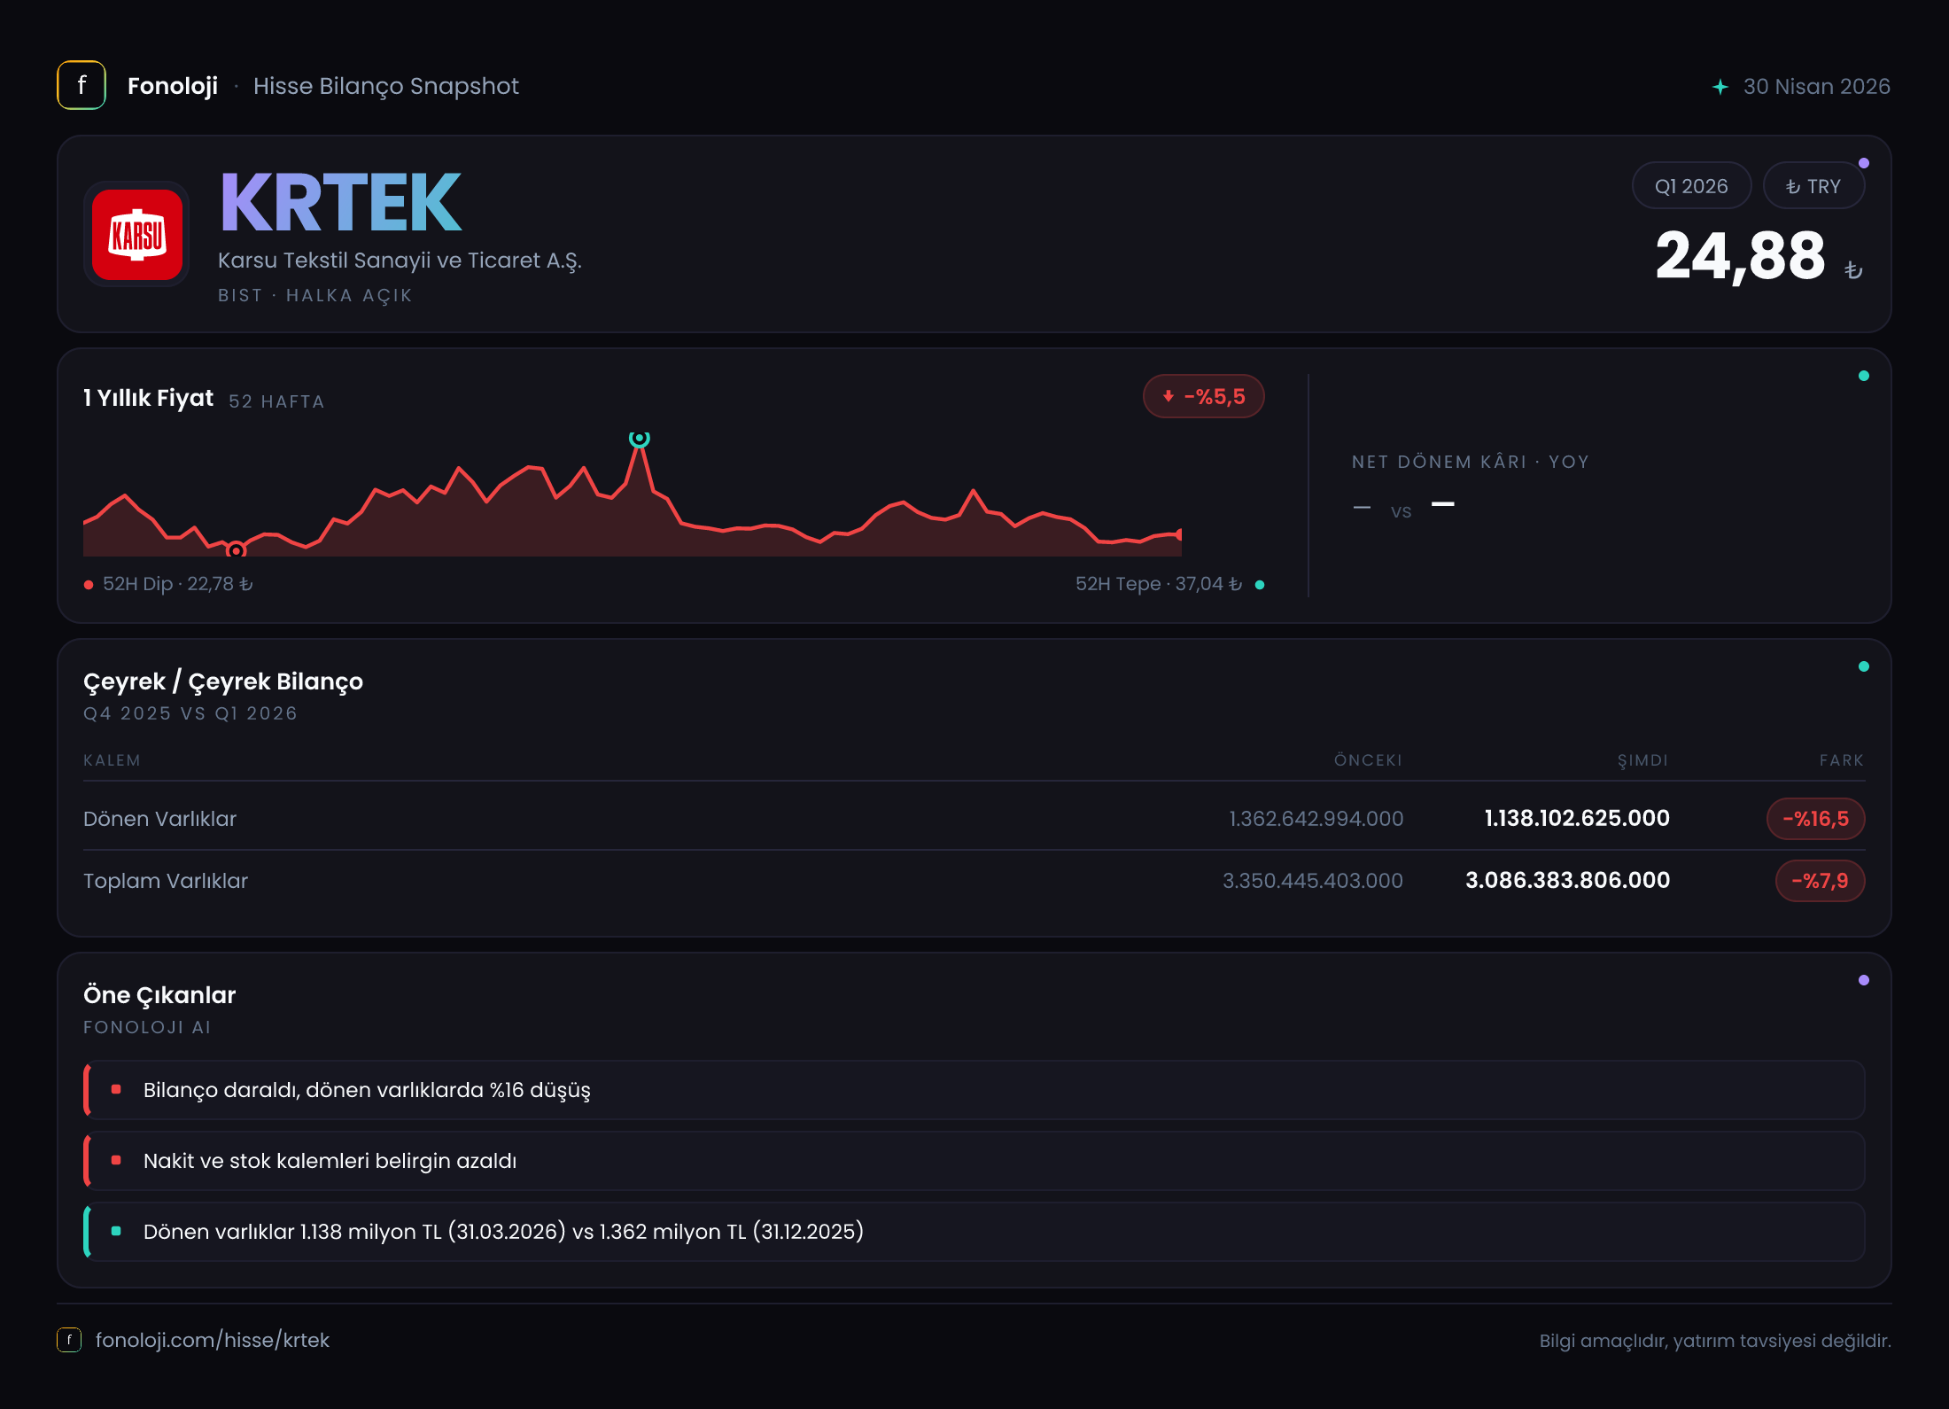Viewport: 1949px width, 1409px height.
Task: Click the KRTEK ticker heading
Action: pos(341,202)
